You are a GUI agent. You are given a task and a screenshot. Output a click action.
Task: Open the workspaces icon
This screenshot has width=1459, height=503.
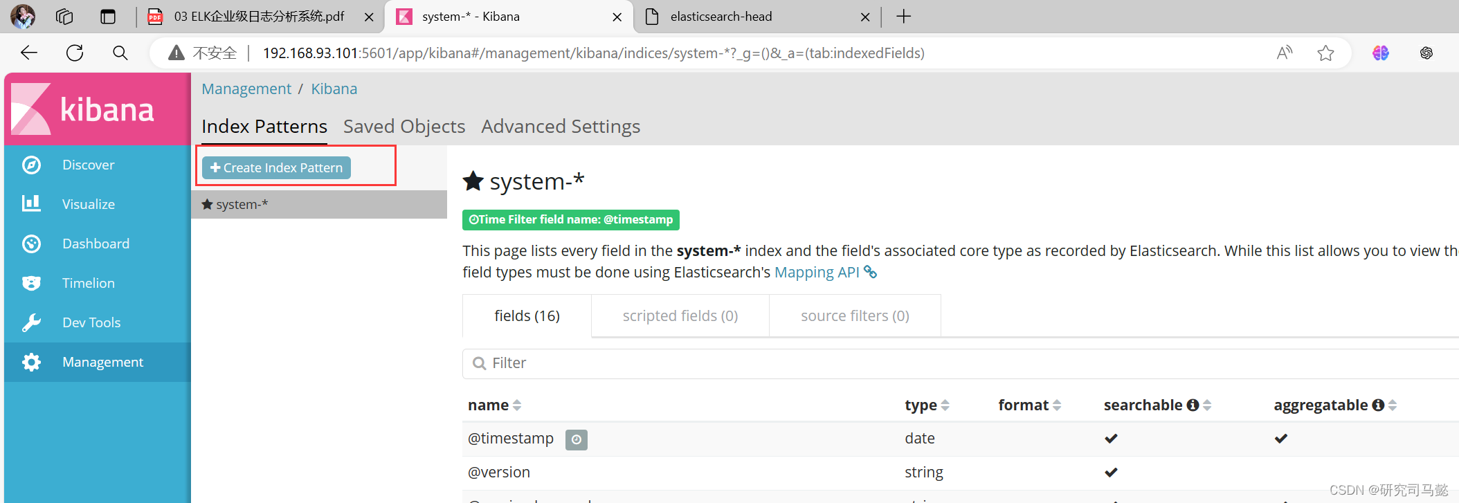[x=64, y=16]
